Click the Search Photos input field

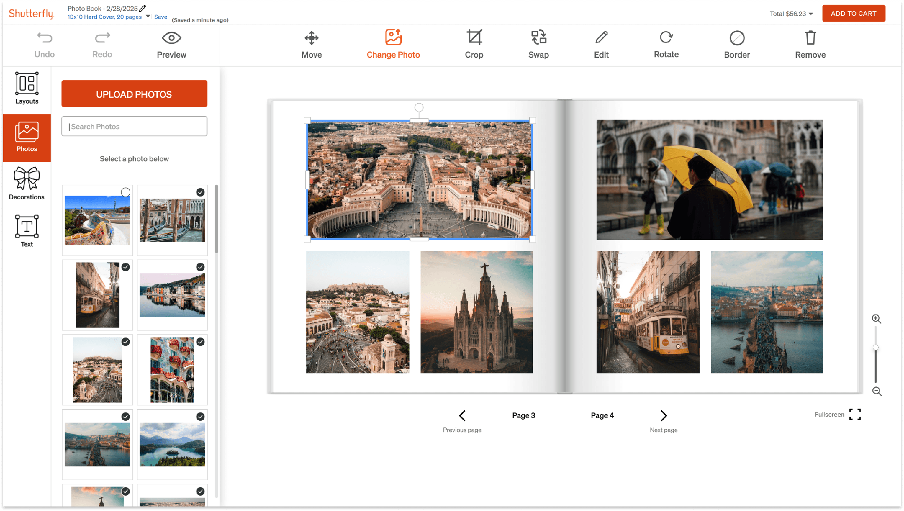coord(134,126)
